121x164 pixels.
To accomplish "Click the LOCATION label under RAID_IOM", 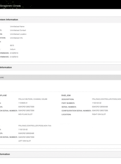I will [66, 115].
